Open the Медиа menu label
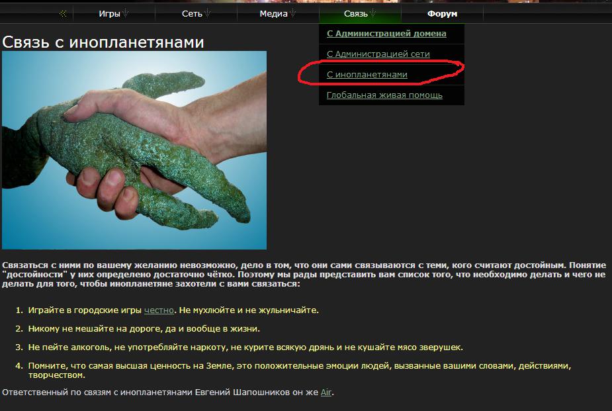Viewport: 612px width, 411px height. (x=273, y=14)
